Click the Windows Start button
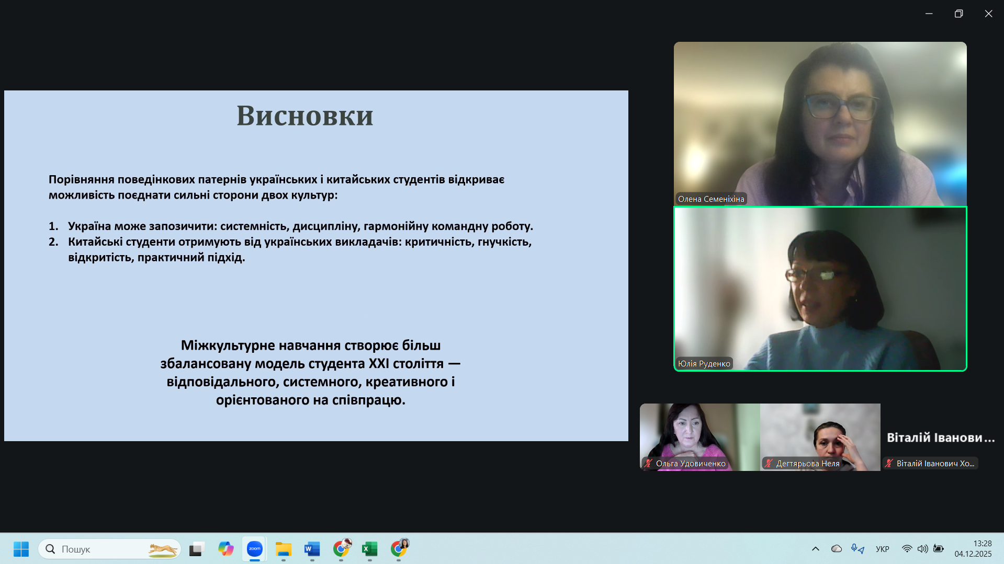 (21, 549)
